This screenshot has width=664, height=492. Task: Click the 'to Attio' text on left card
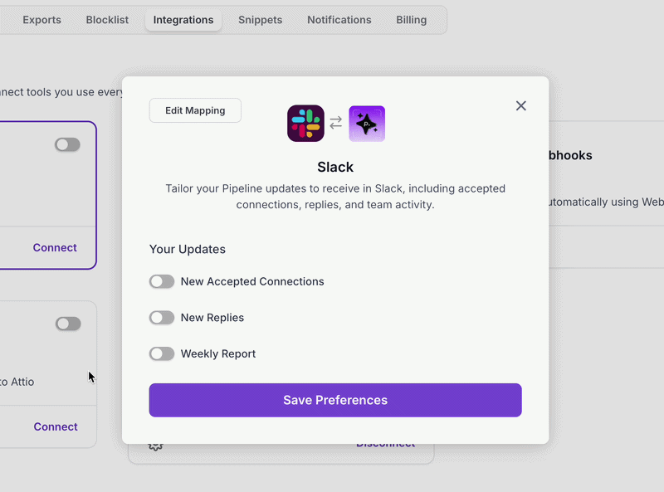[x=17, y=382]
